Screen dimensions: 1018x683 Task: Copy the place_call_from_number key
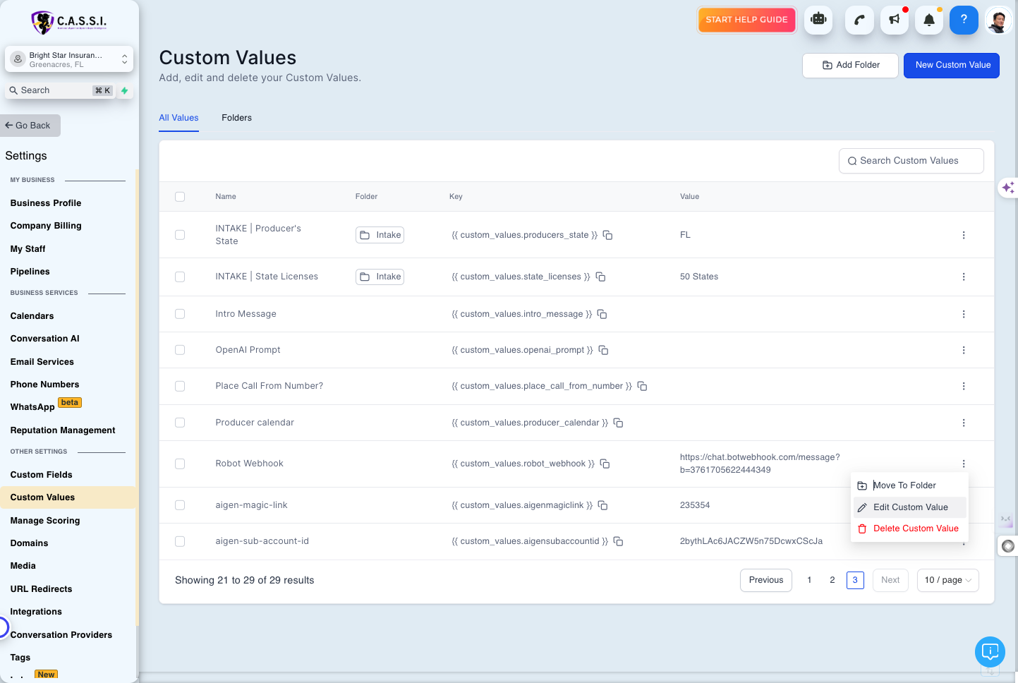[x=642, y=386]
